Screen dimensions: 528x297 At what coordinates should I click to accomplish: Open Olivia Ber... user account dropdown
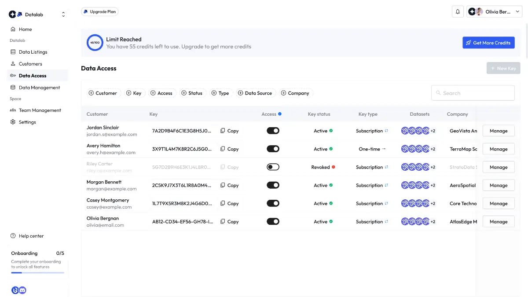(495, 12)
